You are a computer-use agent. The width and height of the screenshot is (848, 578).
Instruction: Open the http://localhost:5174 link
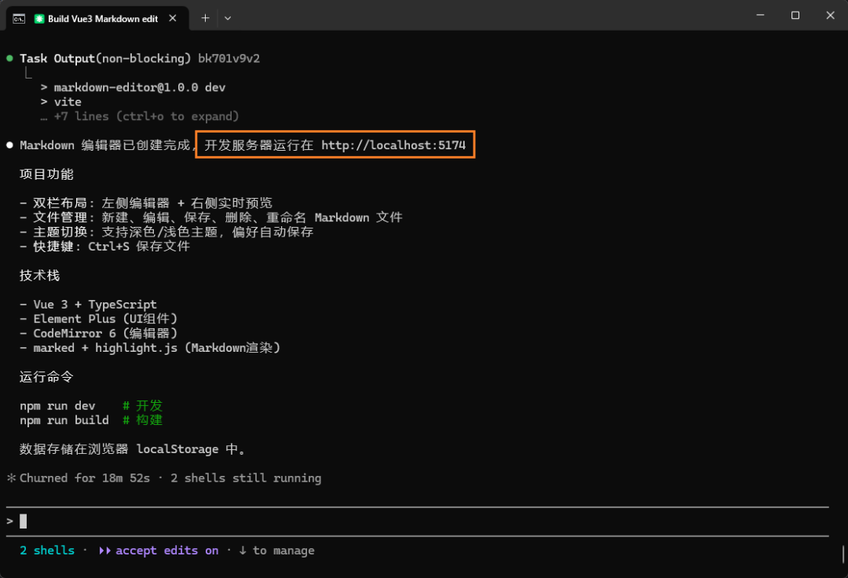pyautogui.click(x=394, y=144)
